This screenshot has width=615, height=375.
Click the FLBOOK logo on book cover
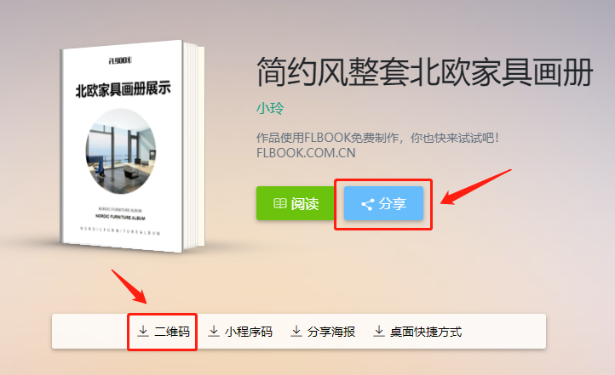(x=120, y=60)
